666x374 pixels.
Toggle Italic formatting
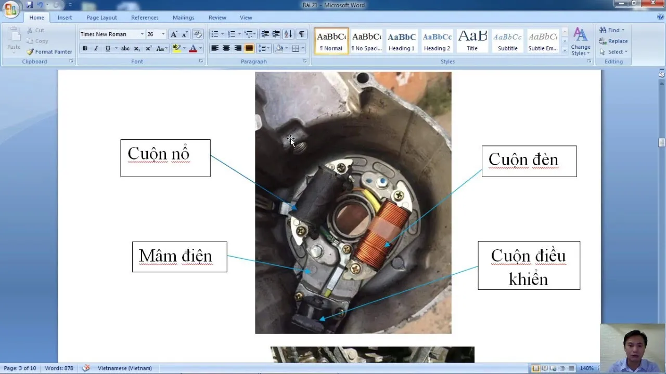click(96, 48)
